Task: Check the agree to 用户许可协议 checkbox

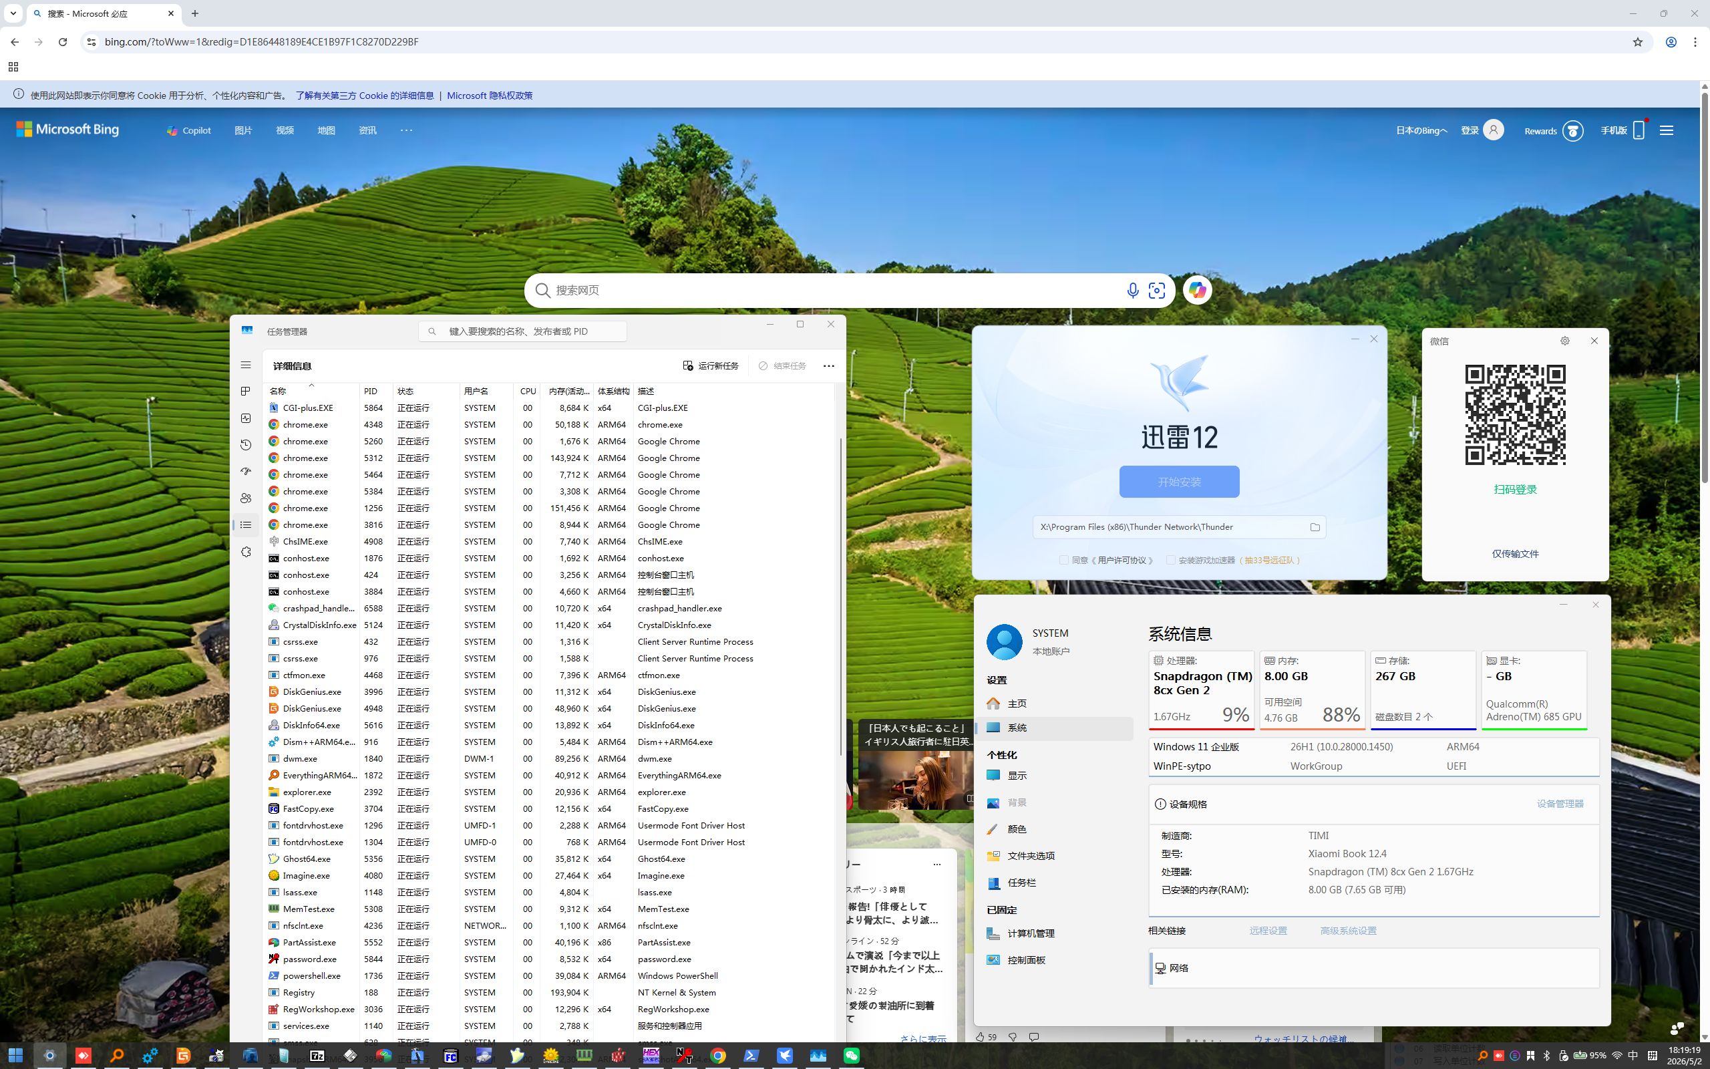Action: 1063,560
